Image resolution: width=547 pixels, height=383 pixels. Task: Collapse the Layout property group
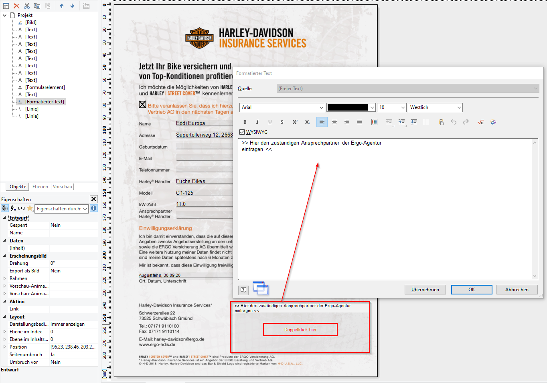pos(4,317)
